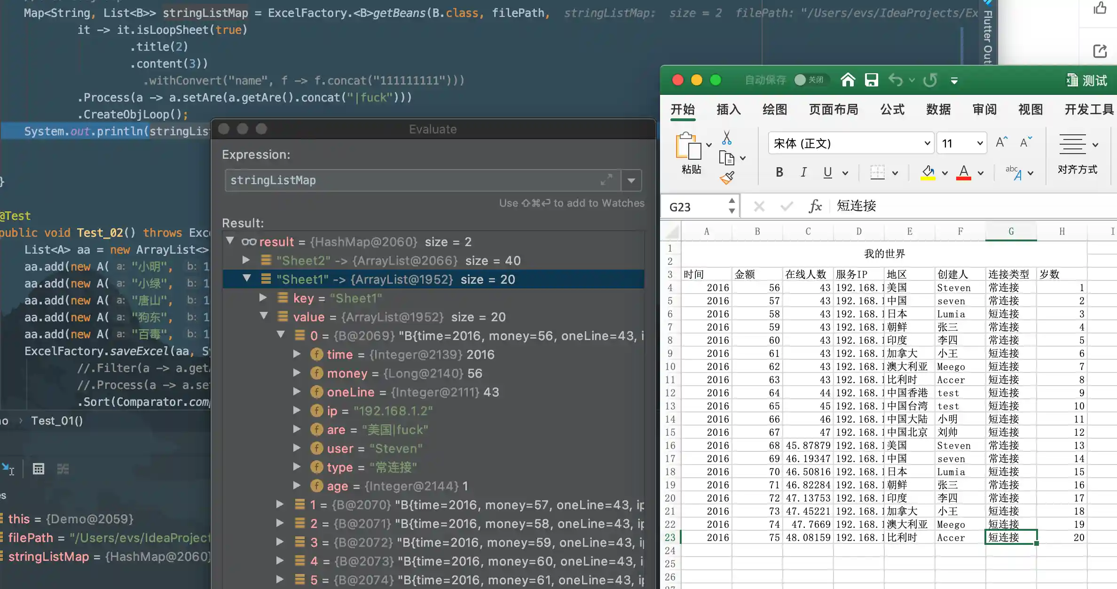This screenshot has height=589, width=1117.
Task: Click the Undo arrow icon
Action: pyautogui.click(x=895, y=80)
